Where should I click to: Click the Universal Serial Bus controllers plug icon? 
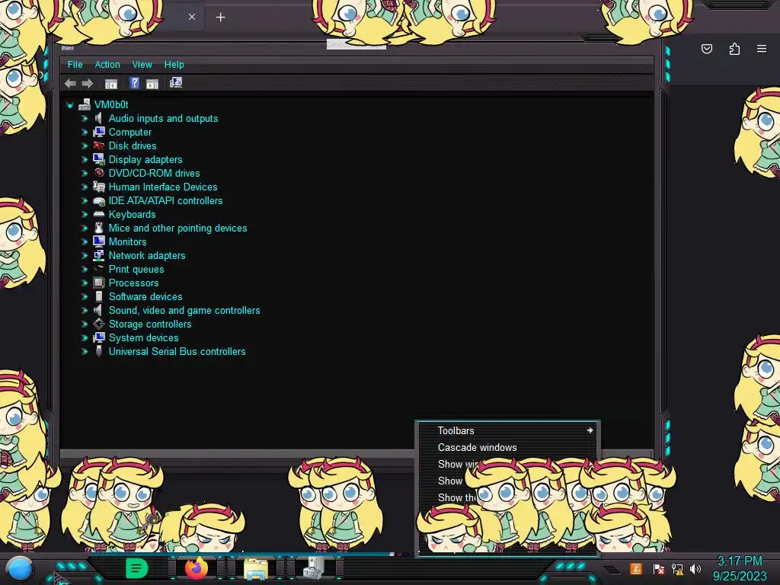tap(99, 351)
